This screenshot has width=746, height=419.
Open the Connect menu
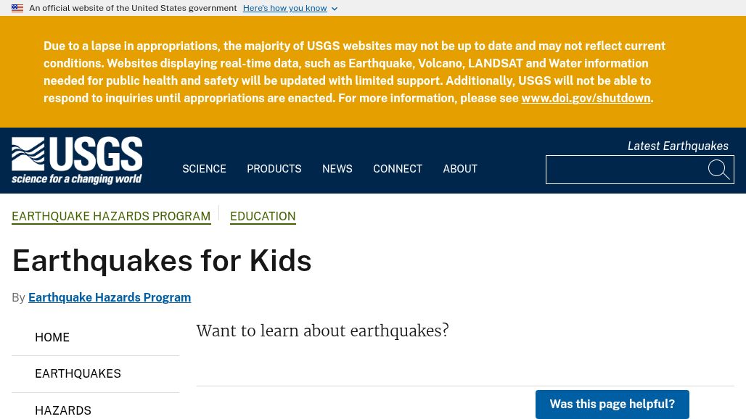pyautogui.click(x=398, y=169)
